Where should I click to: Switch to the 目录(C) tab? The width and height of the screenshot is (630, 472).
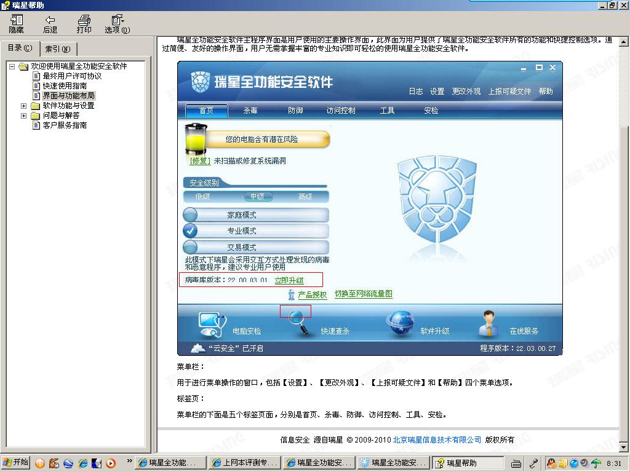pos(20,48)
